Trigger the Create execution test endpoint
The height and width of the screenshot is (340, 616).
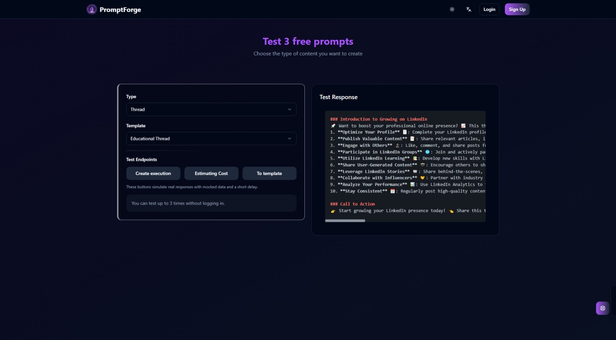pyautogui.click(x=153, y=173)
